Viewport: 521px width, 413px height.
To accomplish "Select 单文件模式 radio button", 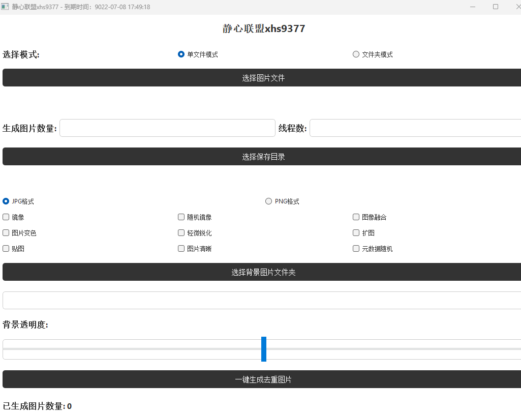I will click(x=181, y=54).
